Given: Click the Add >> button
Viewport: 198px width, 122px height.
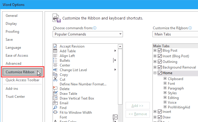Looking at the screenshot, I should tap(137, 105).
